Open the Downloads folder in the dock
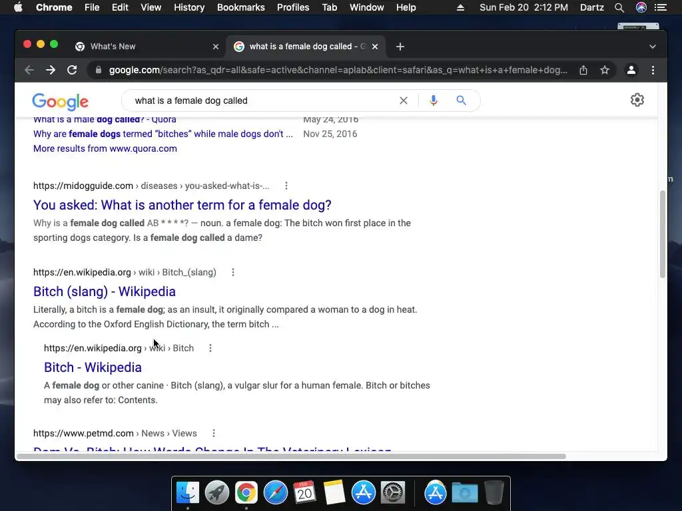This screenshot has height=511, width=682. (x=464, y=492)
